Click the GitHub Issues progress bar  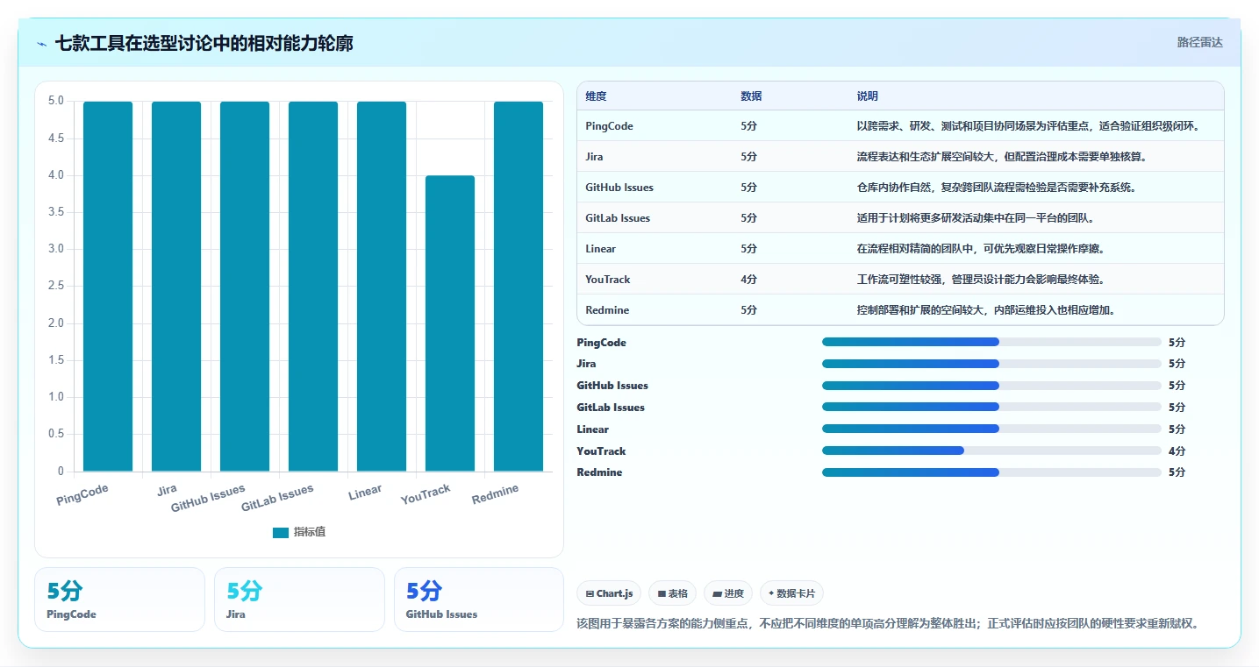point(991,386)
